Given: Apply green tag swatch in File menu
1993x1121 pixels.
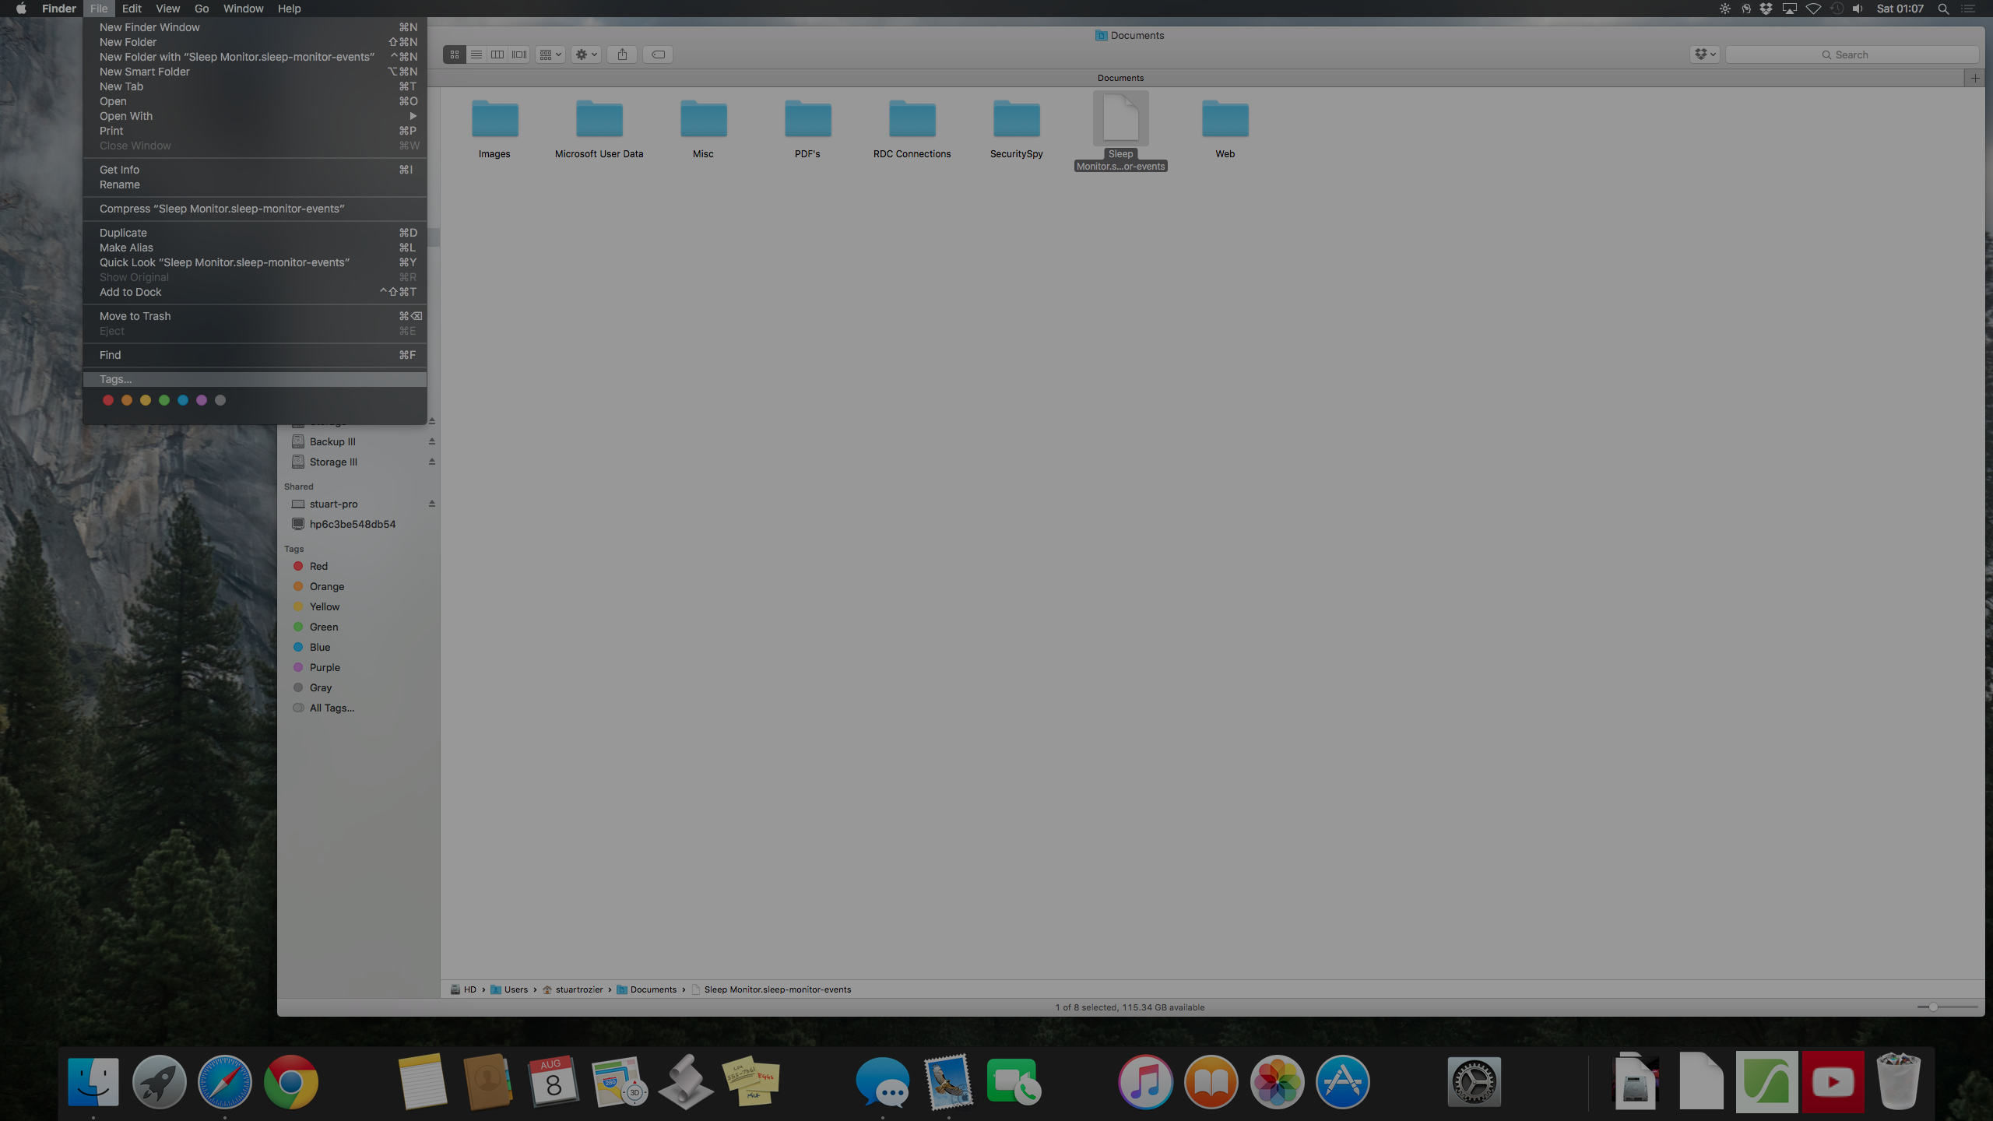Looking at the screenshot, I should [164, 400].
